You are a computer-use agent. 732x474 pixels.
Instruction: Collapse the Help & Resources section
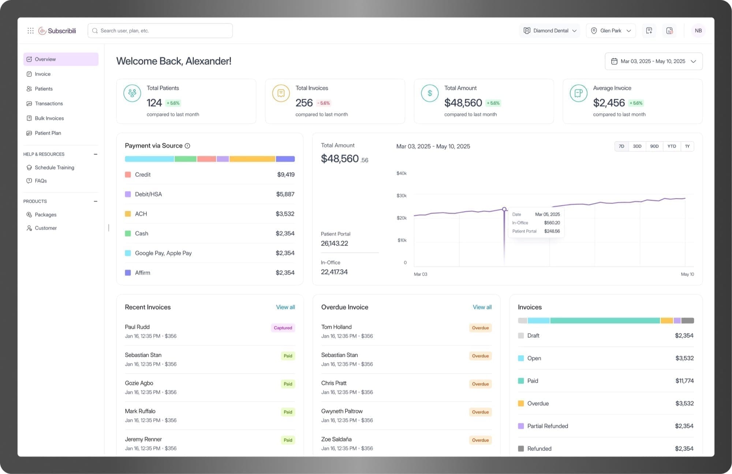(96, 154)
